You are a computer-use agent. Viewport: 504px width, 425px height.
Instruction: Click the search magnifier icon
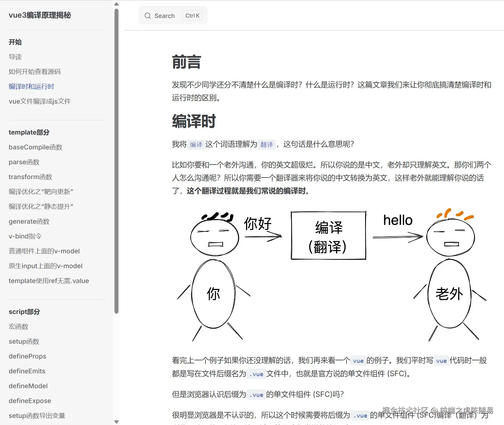point(148,15)
